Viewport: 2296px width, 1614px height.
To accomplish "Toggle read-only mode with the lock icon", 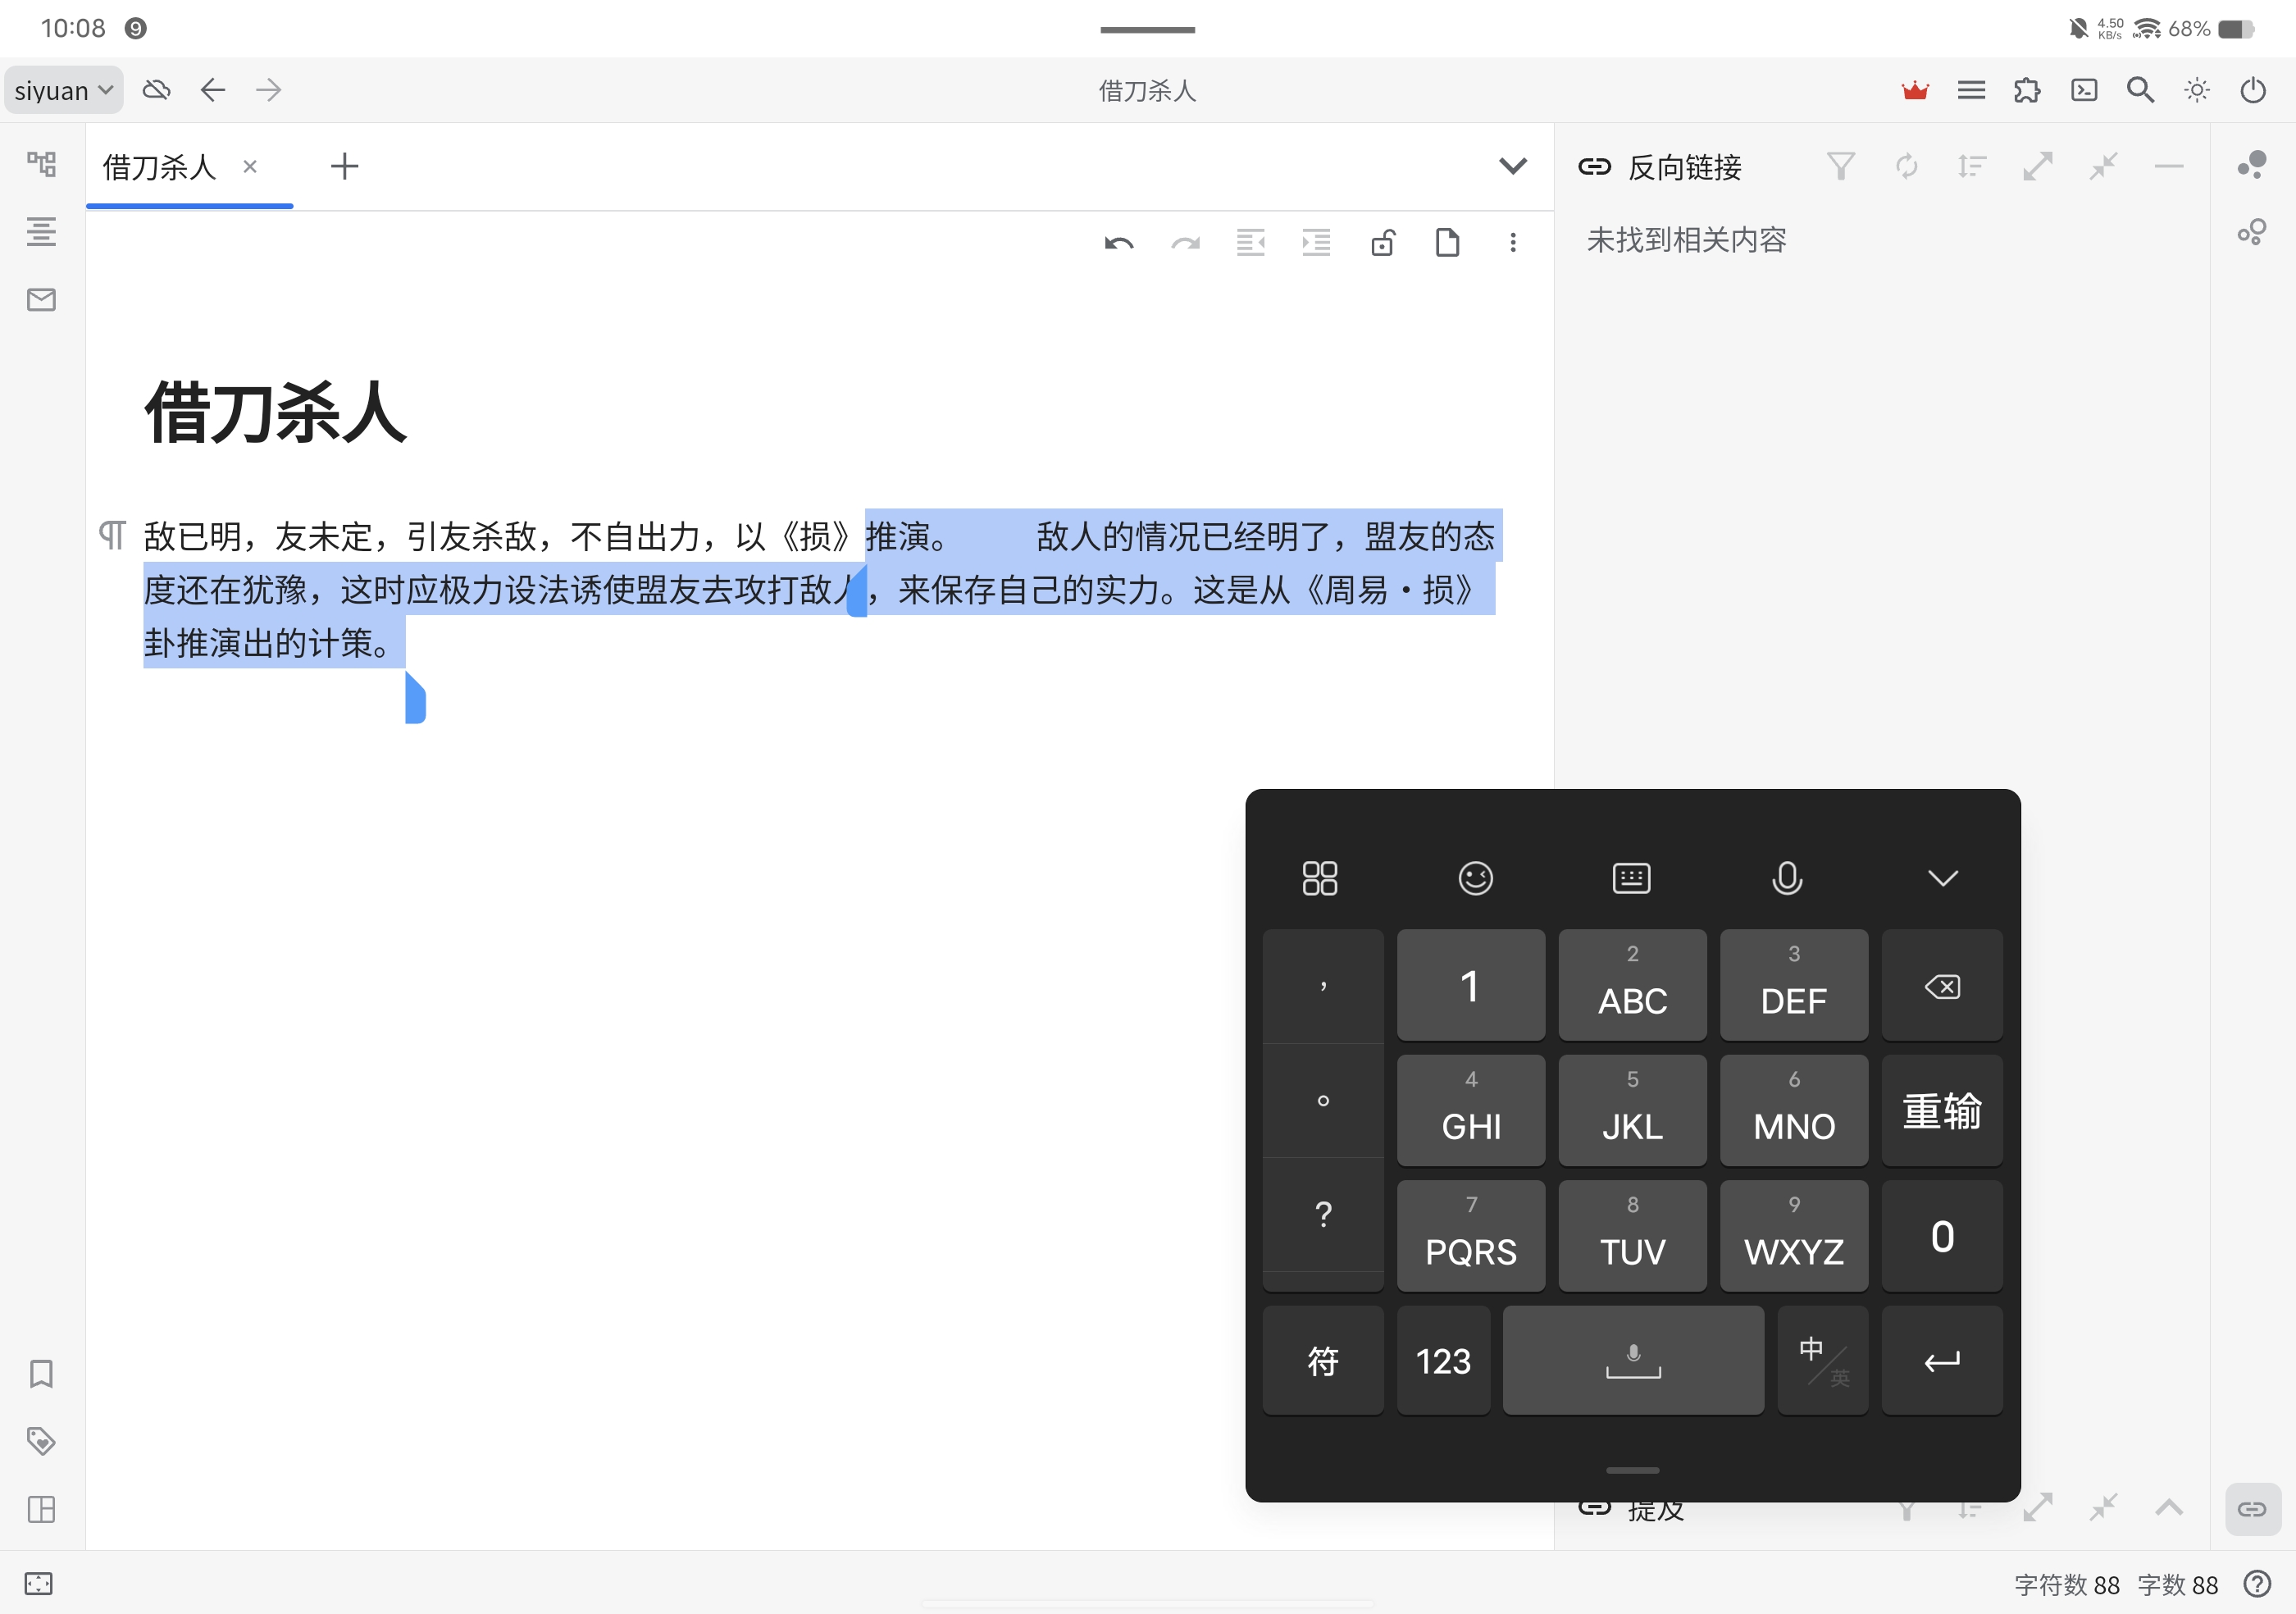I will [x=1383, y=243].
